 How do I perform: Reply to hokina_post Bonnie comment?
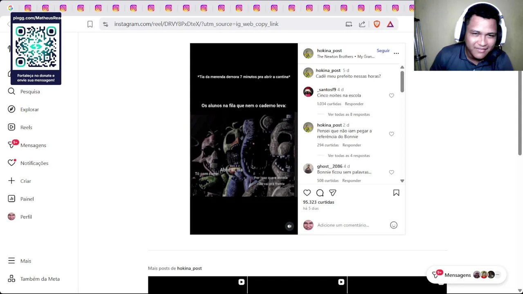coord(351,145)
